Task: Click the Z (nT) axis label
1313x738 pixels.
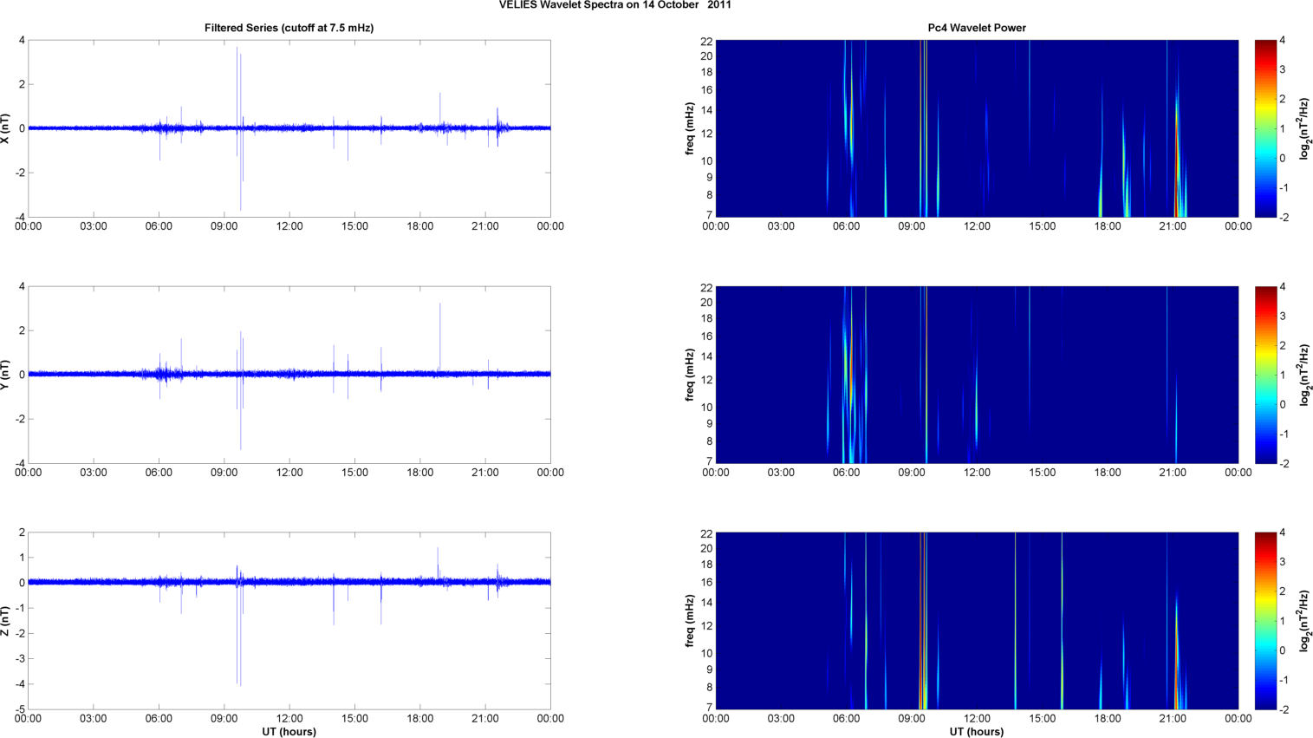Action: click(6, 621)
